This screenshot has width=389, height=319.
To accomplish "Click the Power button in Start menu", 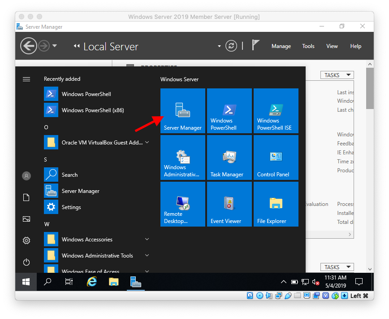I will (26, 262).
